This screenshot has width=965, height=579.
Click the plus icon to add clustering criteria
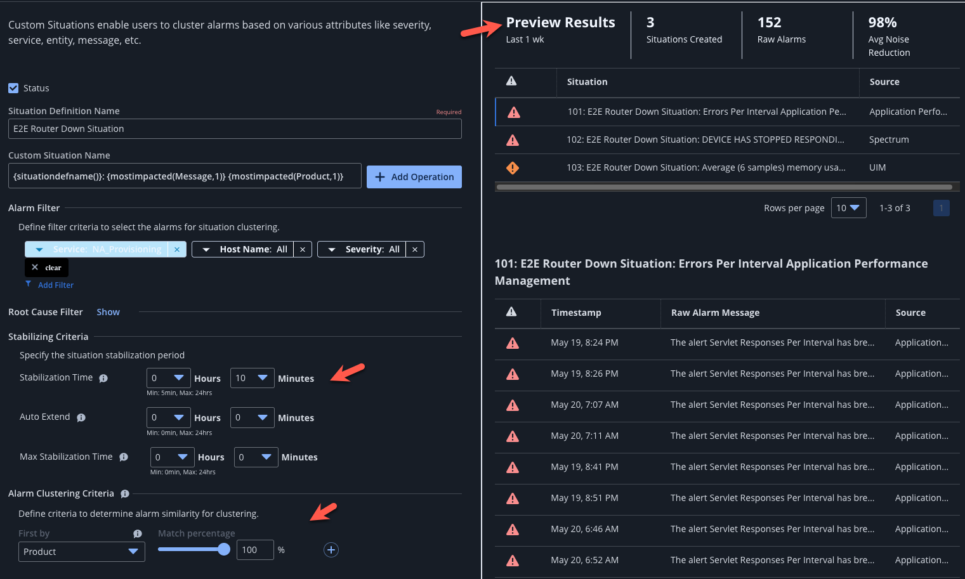coord(331,550)
